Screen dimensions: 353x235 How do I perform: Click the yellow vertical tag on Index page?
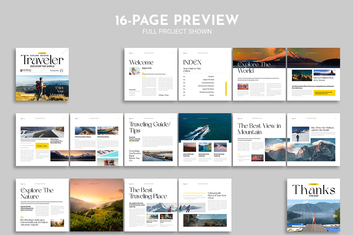pyautogui.click(x=226, y=89)
